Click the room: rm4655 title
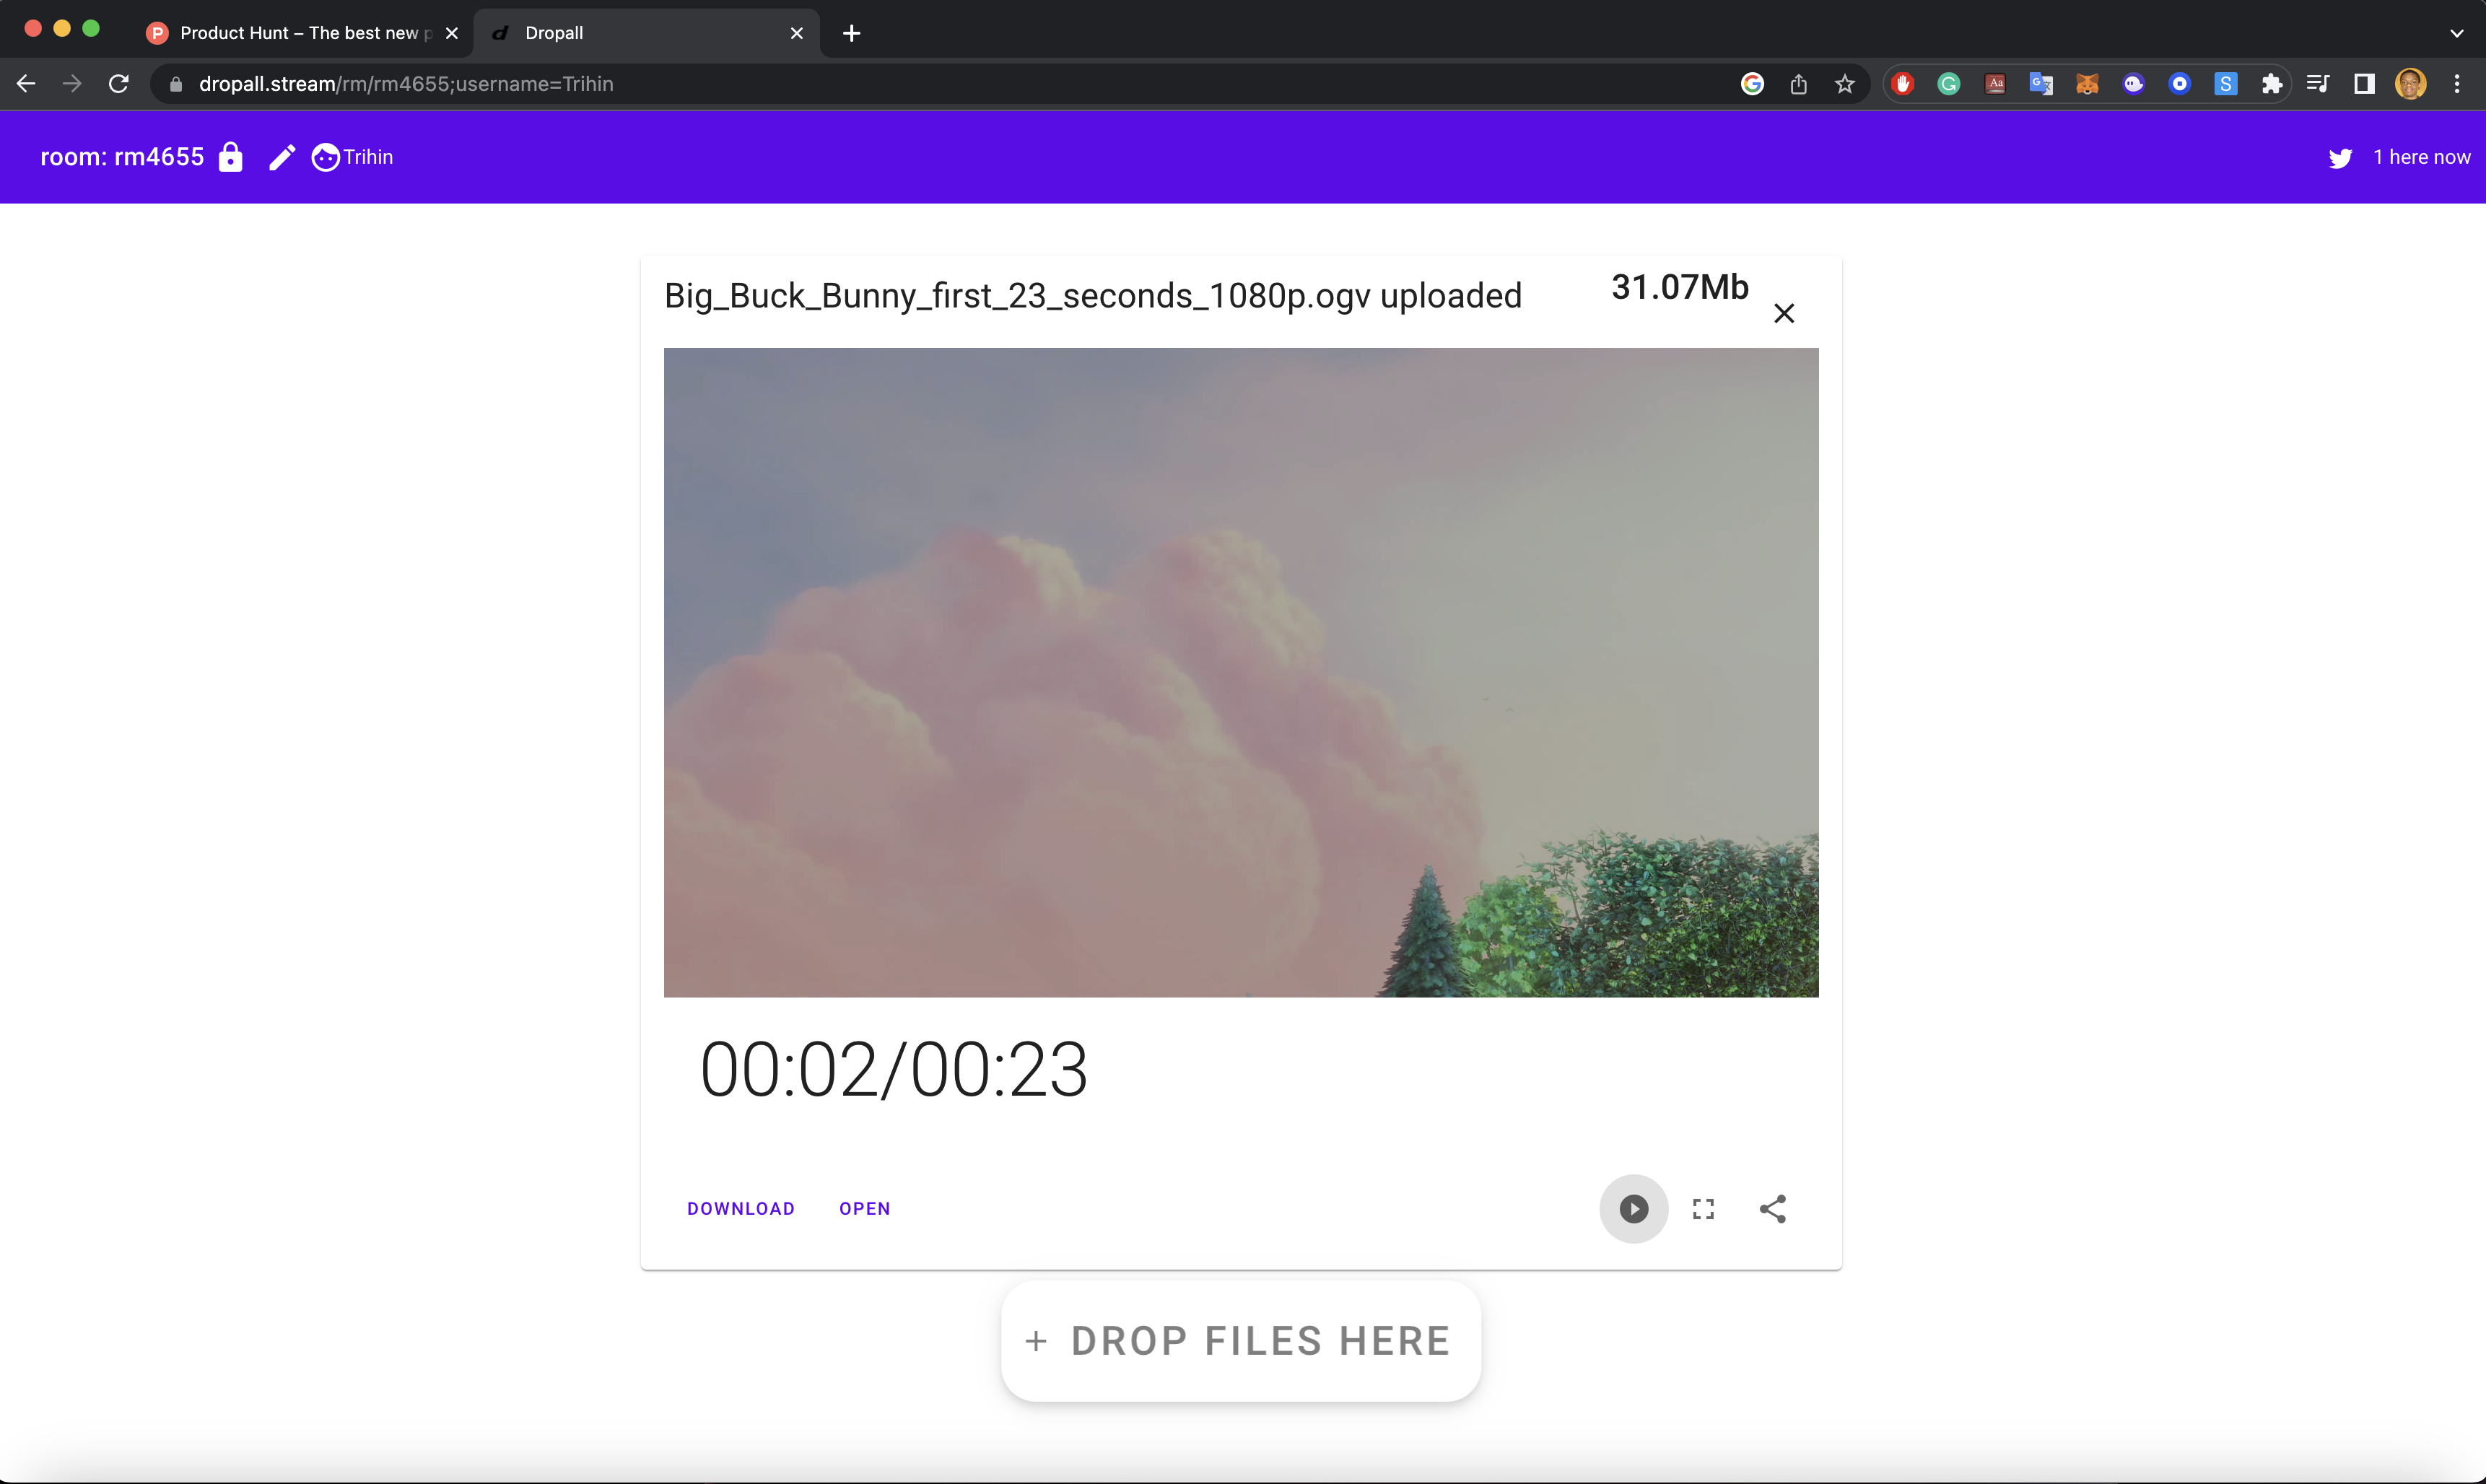Viewport: 2486px width, 1484px height. tap(122, 157)
